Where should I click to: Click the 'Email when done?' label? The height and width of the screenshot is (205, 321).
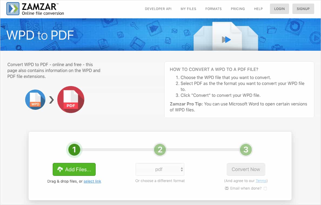point(246,188)
